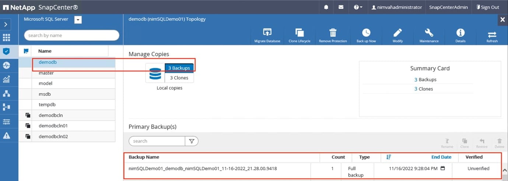
Task: Expand the left navigation sidebar chevron
Action: pos(6,24)
